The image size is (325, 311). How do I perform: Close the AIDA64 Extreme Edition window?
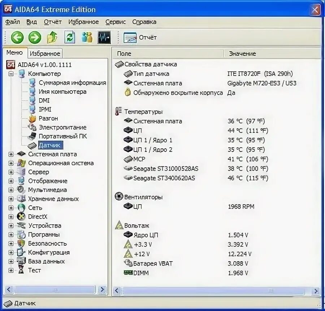[x=315, y=10]
